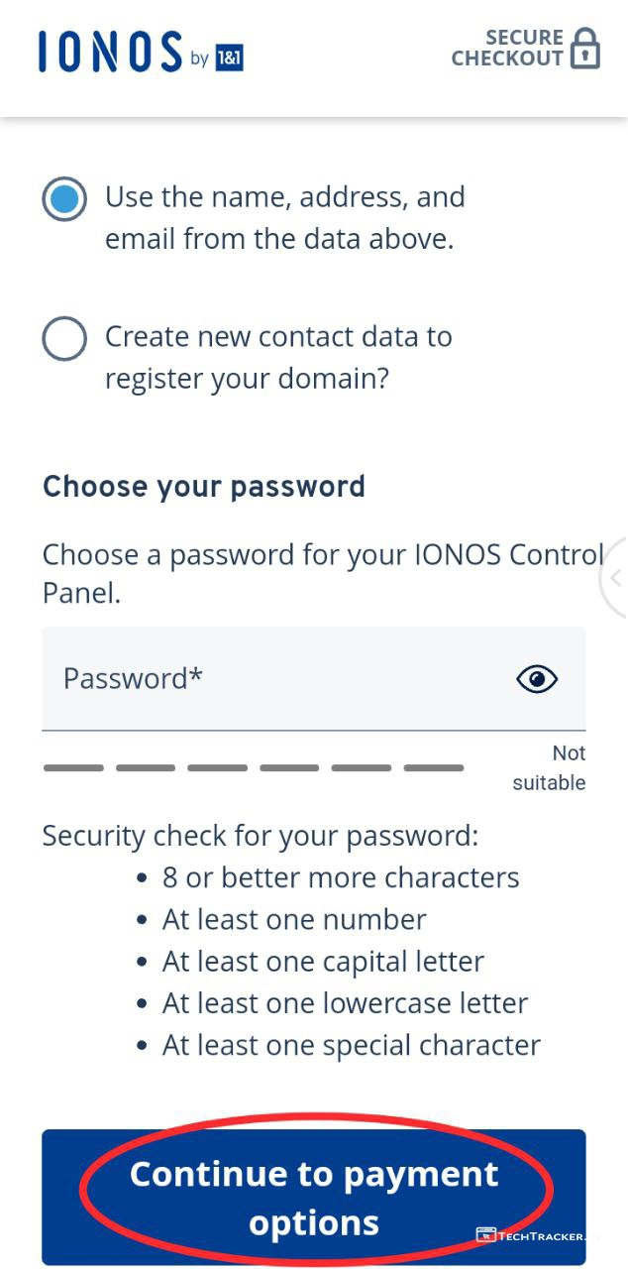This screenshot has width=628, height=1269.
Task: Click the IONOS logo in header
Action: [x=110, y=52]
